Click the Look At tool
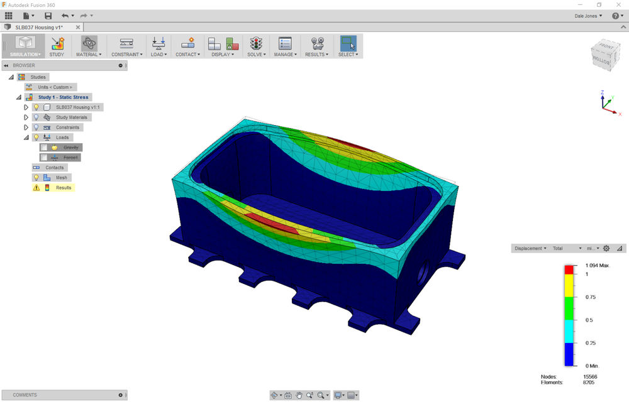This screenshot has height=402, width=629. [x=288, y=395]
